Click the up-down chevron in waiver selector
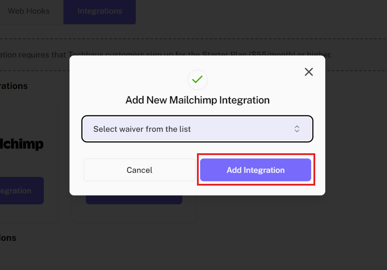Screen dimensions: 387x270 pyautogui.click(x=297, y=129)
